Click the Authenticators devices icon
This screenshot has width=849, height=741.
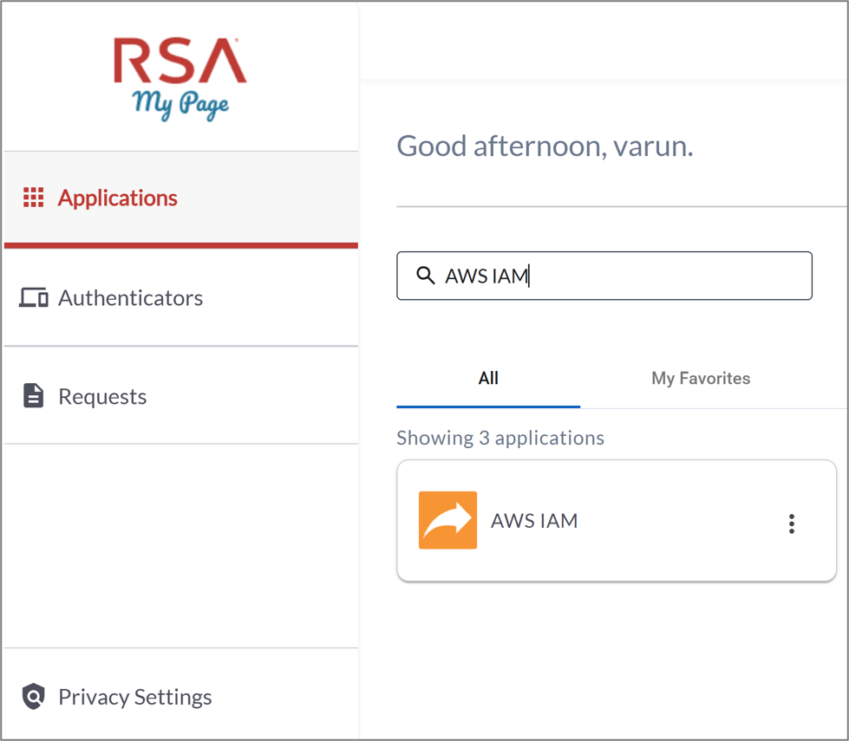click(34, 297)
